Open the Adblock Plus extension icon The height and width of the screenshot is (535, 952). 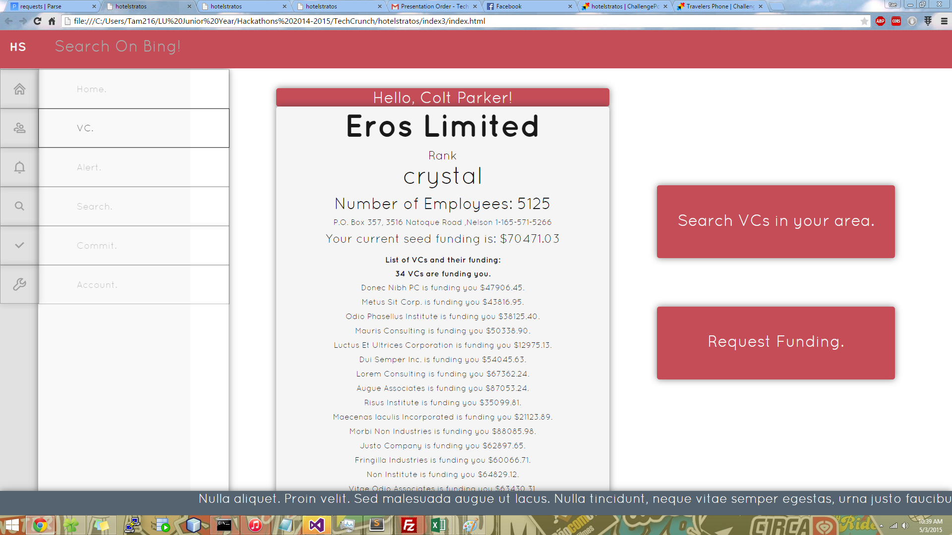click(880, 21)
